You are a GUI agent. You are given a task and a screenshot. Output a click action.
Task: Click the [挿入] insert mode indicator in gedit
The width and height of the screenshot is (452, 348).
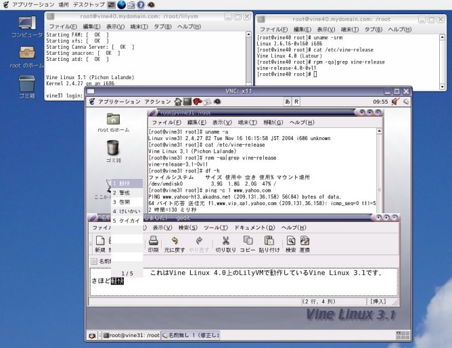[378, 301]
